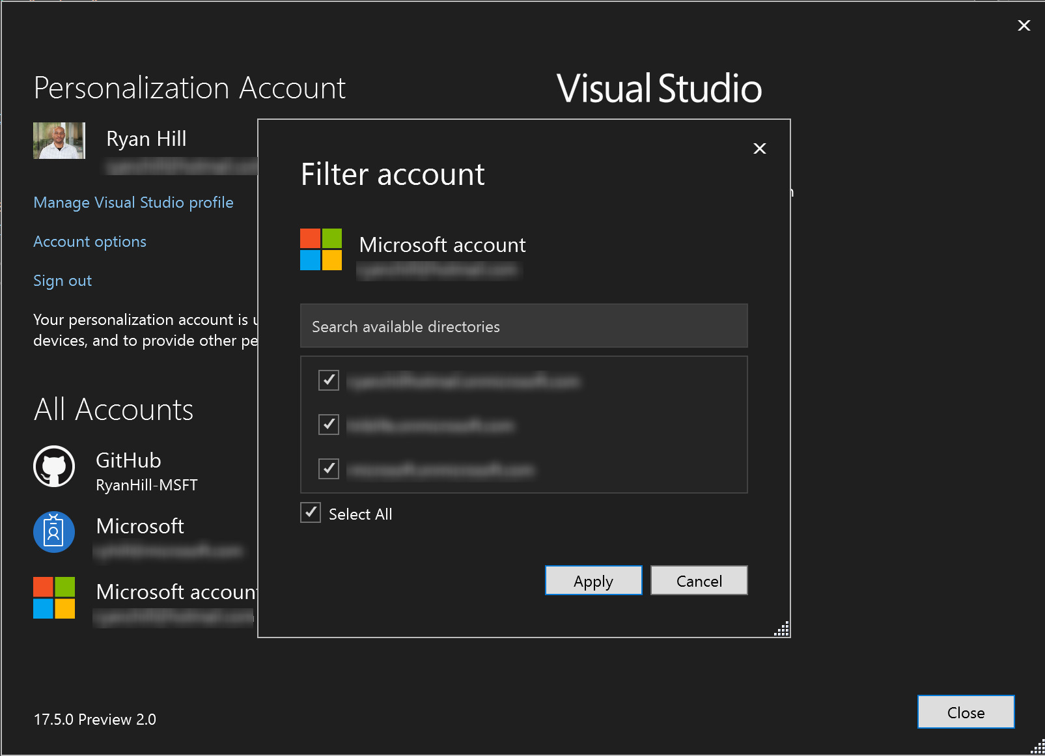Click the Apply button
The height and width of the screenshot is (756, 1045).
[x=594, y=580]
